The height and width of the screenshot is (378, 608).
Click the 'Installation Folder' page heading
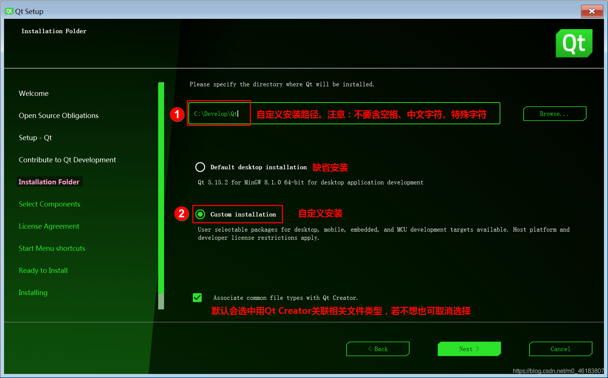point(54,31)
